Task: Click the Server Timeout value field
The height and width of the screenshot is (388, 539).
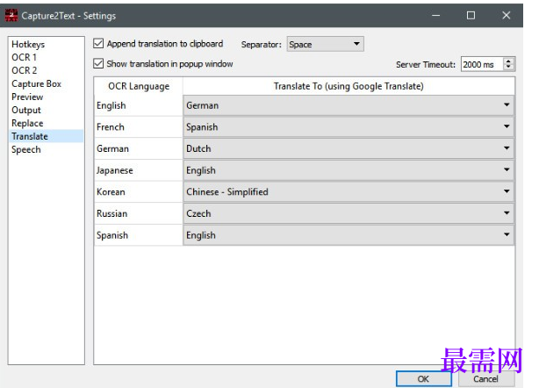Action: pyautogui.click(x=482, y=64)
